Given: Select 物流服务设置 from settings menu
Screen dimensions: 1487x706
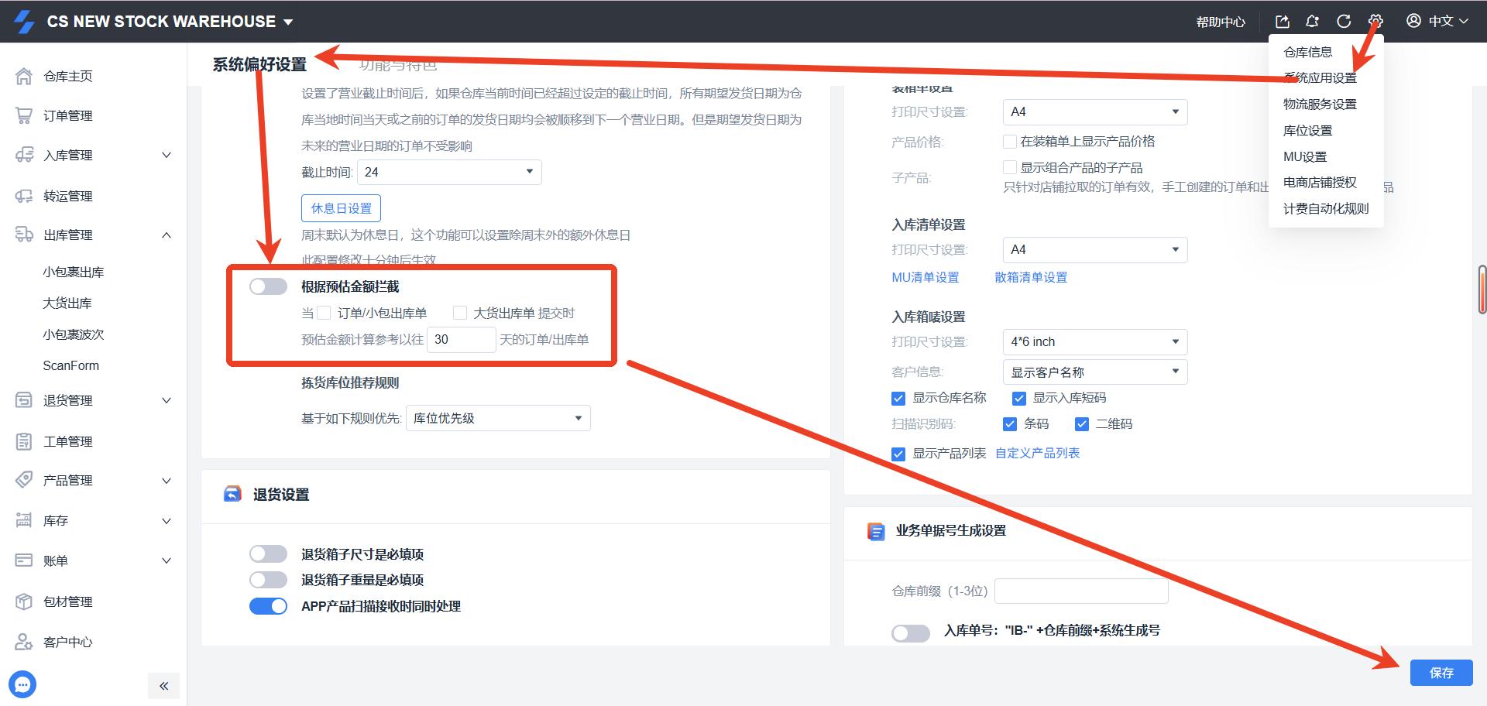Looking at the screenshot, I should click(x=1320, y=105).
